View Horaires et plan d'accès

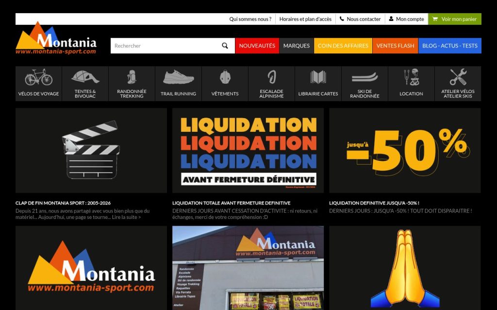coord(305,19)
